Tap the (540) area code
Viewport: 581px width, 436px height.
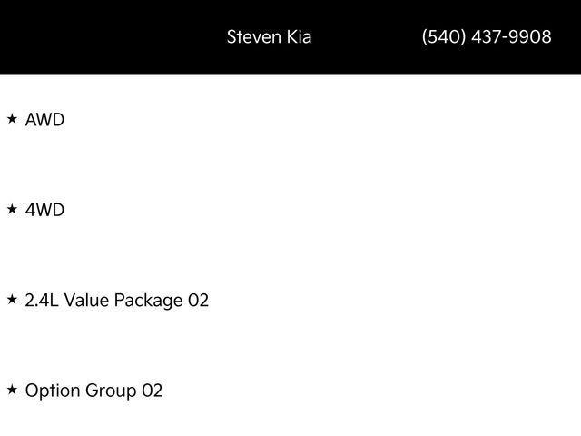coord(444,36)
